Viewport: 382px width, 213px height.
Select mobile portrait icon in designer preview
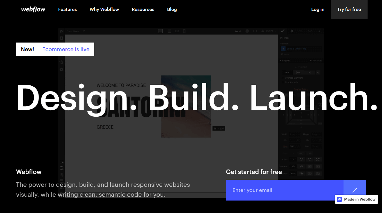click(184, 31)
